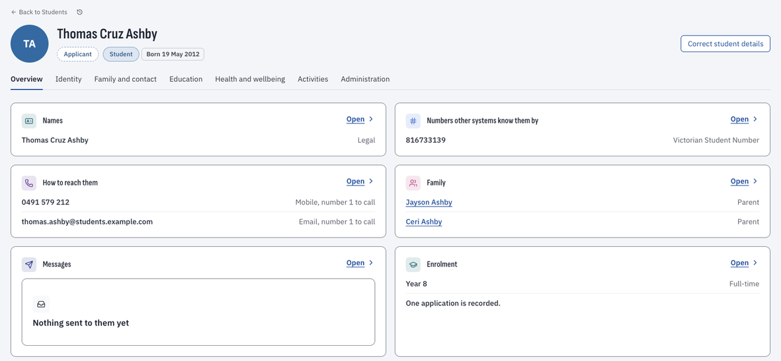Switch to the Administration tab
Viewport: 781px width, 361px height.
(x=365, y=79)
